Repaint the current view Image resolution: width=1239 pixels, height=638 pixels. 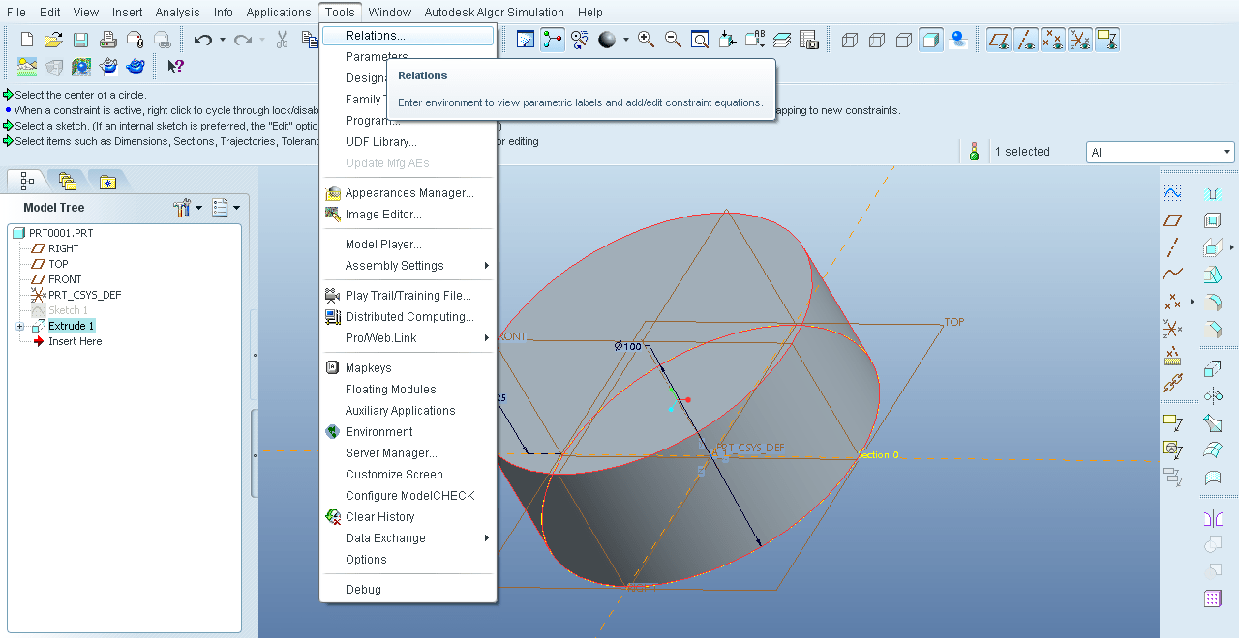pyautogui.click(x=526, y=40)
